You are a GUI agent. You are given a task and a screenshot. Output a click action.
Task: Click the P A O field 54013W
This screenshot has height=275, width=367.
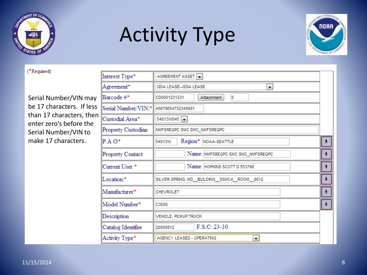point(166,141)
